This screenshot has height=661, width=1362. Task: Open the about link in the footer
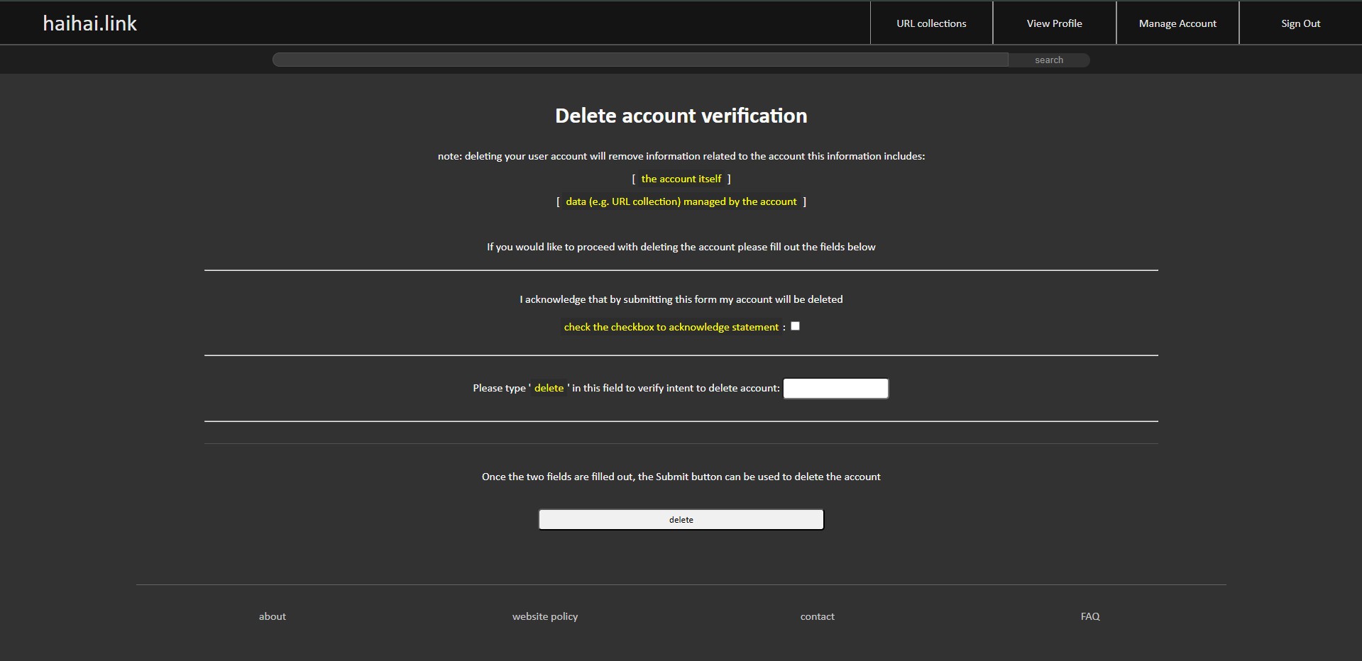[273, 616]
